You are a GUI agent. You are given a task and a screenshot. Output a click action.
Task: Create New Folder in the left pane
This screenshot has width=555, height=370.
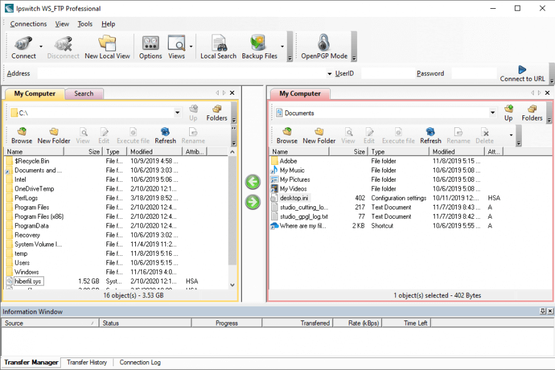[54, 135]
